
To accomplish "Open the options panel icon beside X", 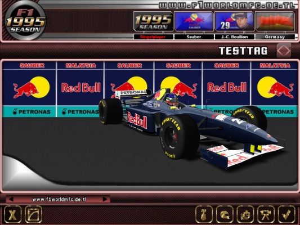I will (x=33, y=214).
